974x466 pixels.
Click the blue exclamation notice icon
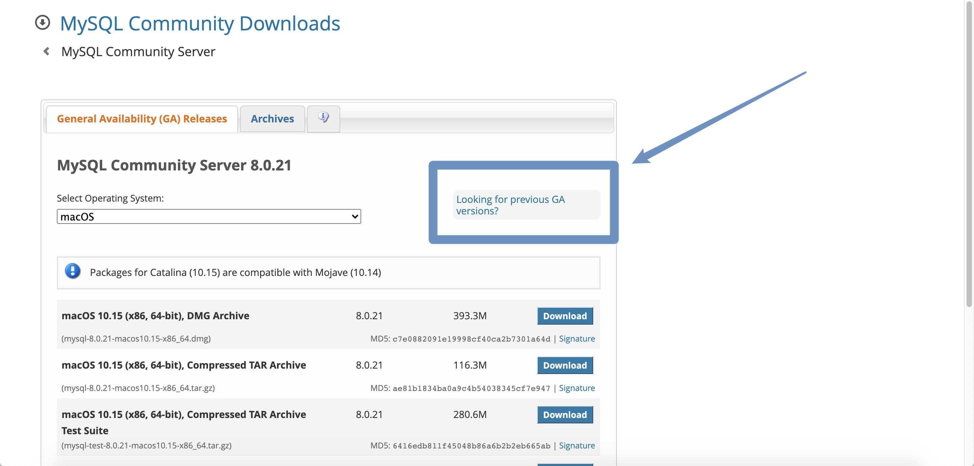pos(73,271)
